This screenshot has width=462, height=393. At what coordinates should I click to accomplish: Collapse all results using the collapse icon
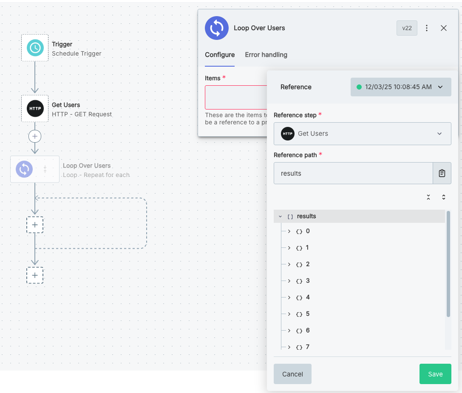click(428, 197)
